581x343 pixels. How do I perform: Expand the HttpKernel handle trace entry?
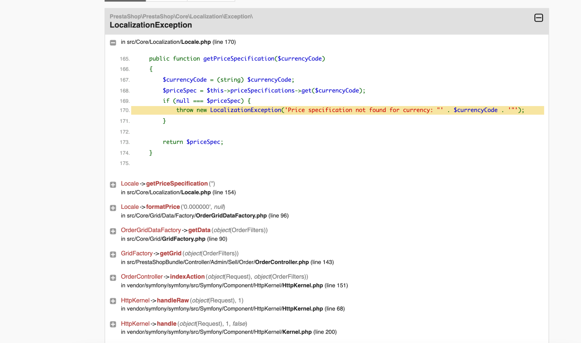point(113,324)
